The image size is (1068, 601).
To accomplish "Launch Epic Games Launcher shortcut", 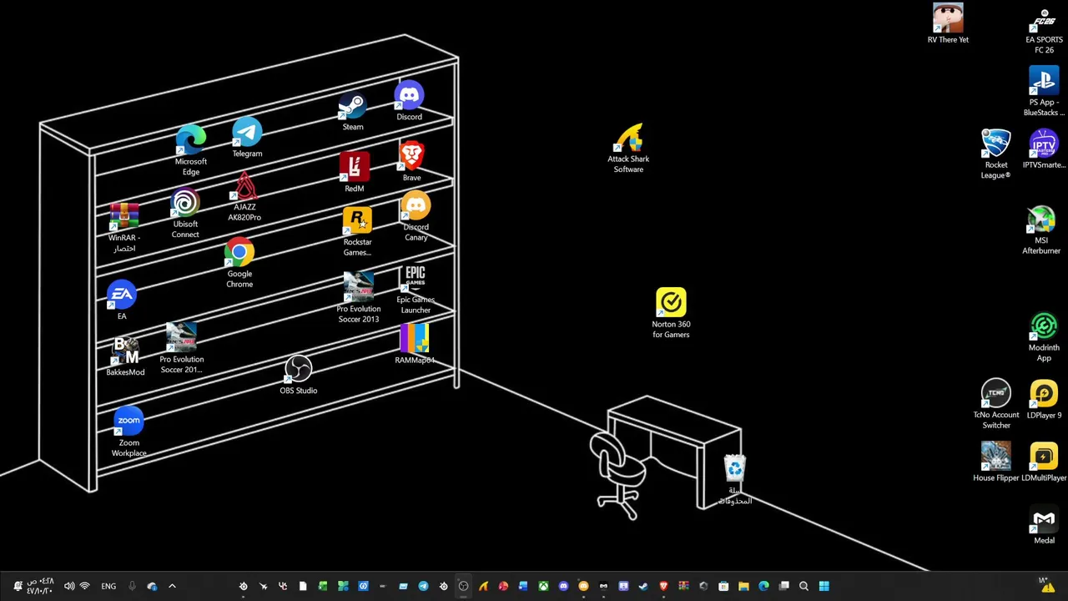I will tap(416, 290).
